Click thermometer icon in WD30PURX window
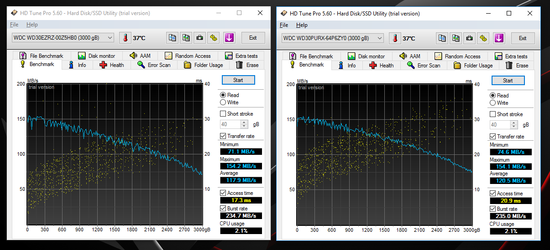Viewport: 550px width, 250px height. [x=395, y=38]
